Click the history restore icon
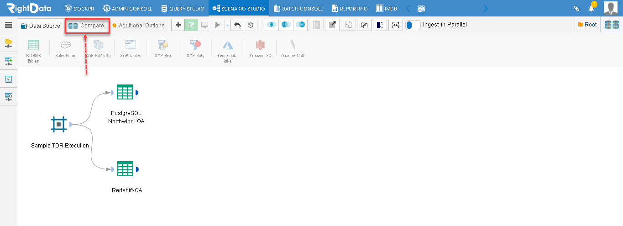The image size is (623, 226). 251,25
